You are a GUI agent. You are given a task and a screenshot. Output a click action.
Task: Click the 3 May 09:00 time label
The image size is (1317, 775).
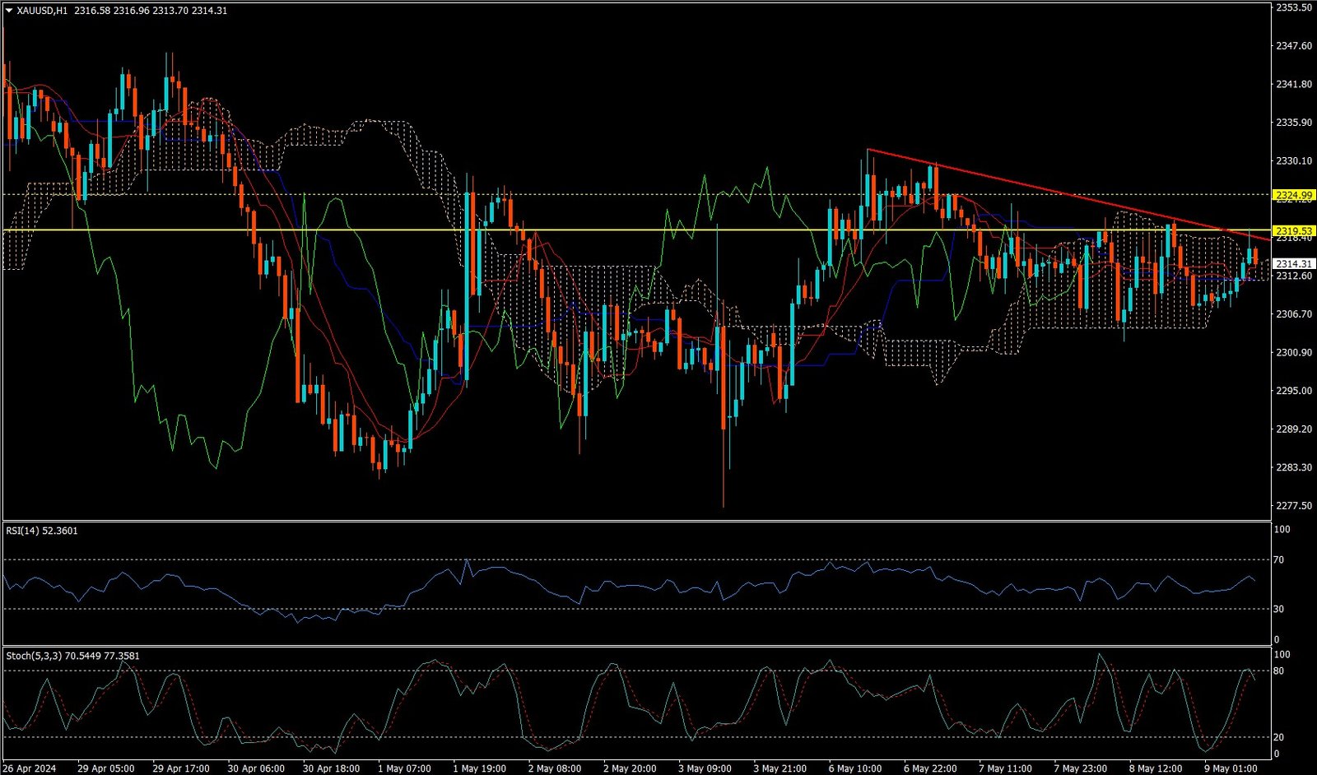705,768
